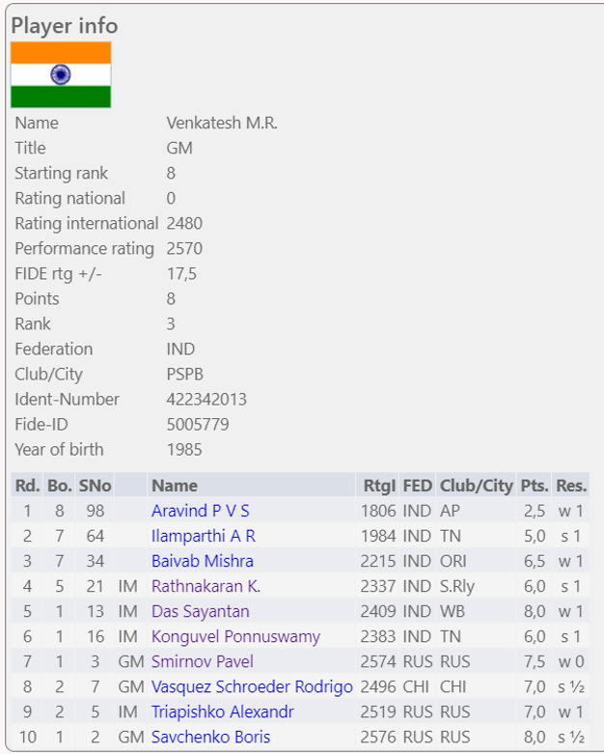Click the RtgI column header
This screenshot has height=754, width=604.
point(379,486)
